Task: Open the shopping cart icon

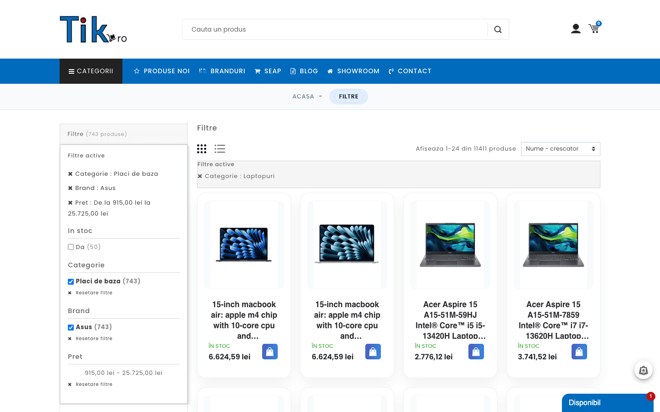Action: pyautogui.click(x=594, y=28)
